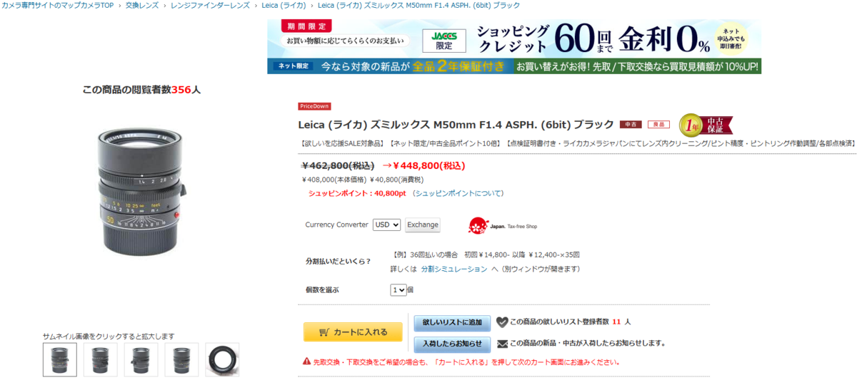This screenshot has width=857, height=380.
Task: Click the struck-through ¥462,800 price
Action: click(338, 165)
